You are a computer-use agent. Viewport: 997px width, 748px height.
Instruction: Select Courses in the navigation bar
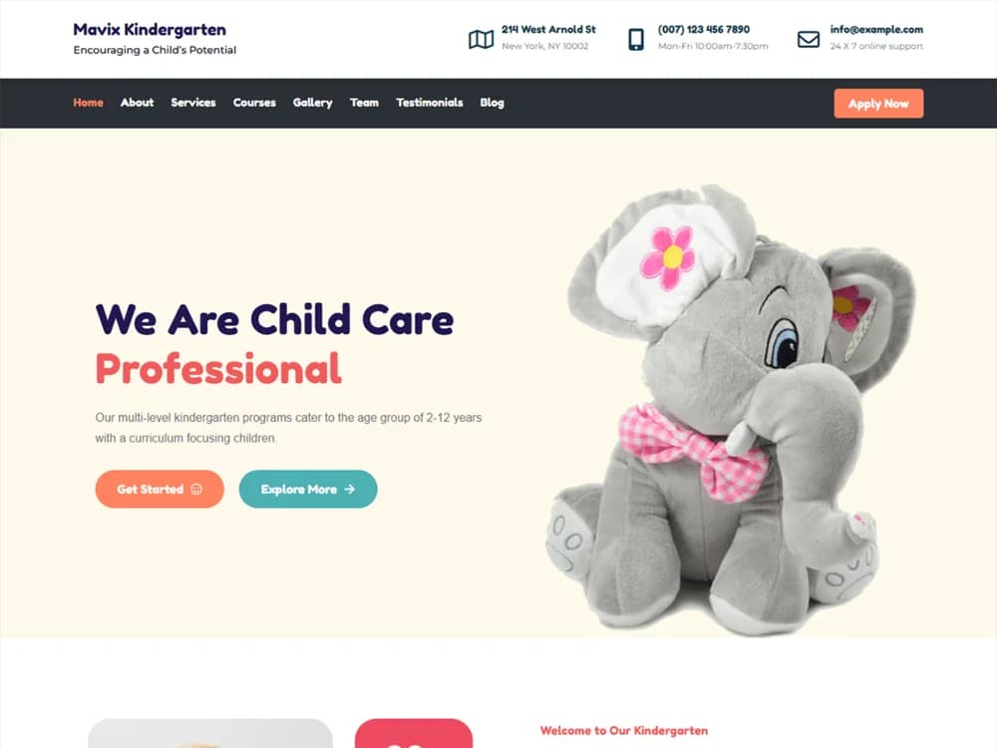[x=254, y=103]
